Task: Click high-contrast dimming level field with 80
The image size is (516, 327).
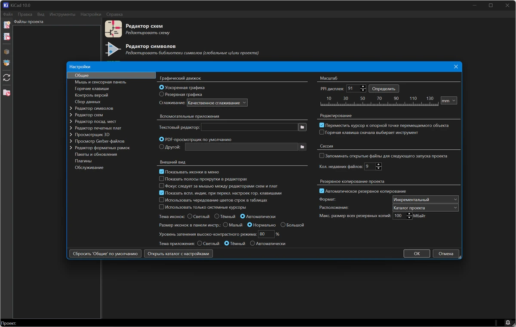Action: tap(266, 234)
